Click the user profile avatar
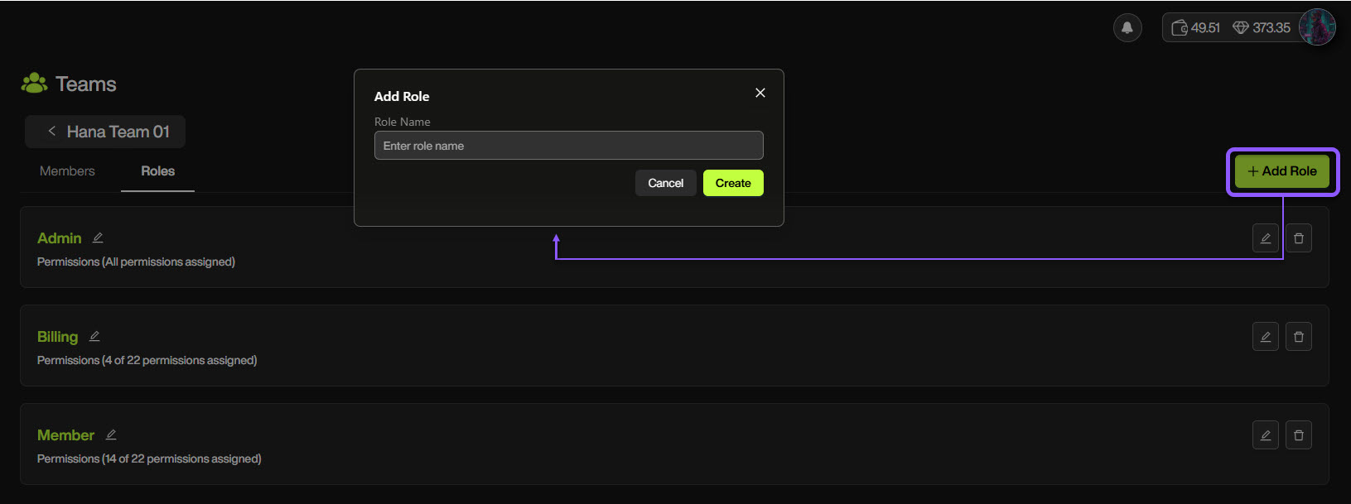The width and height of the screenshot is (1351, 504). coord(1316,27)
